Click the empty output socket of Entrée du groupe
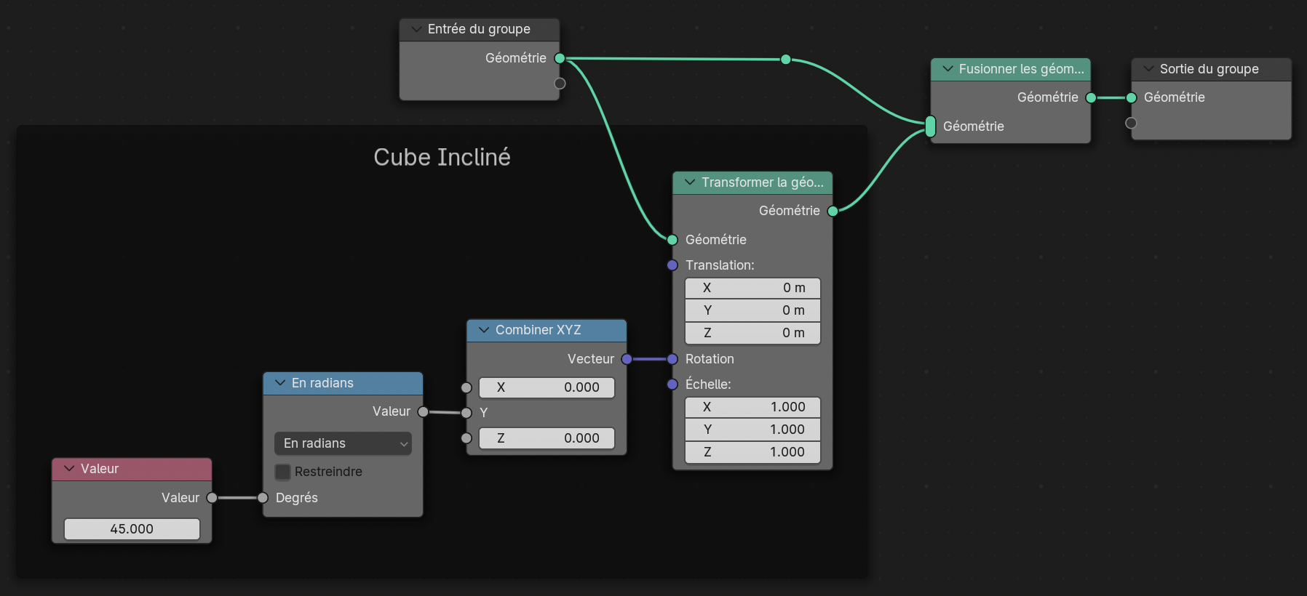Screen dimensions: 1307x596 tap(560, 84)
